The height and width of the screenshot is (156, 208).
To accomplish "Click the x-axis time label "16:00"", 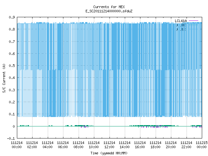I will tap(140, 147).
